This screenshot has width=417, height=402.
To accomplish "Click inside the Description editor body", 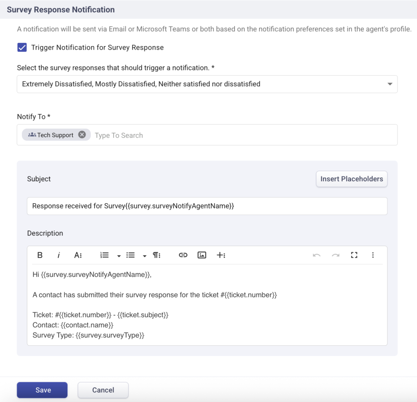I will click(x=207, y=305).
